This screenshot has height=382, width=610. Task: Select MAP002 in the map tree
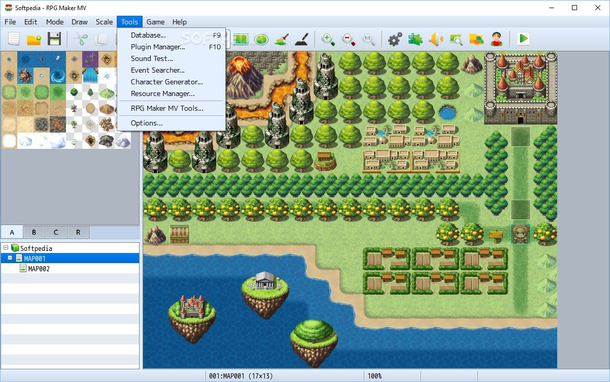click(70, 269)
